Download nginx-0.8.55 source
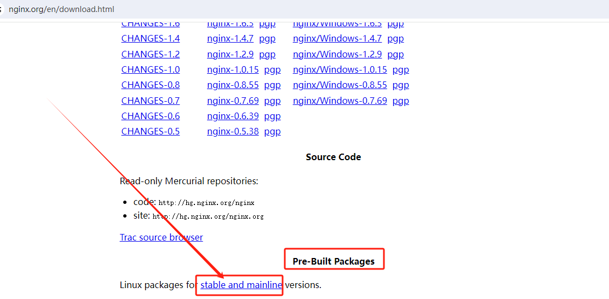 click(x=233, y=85)
